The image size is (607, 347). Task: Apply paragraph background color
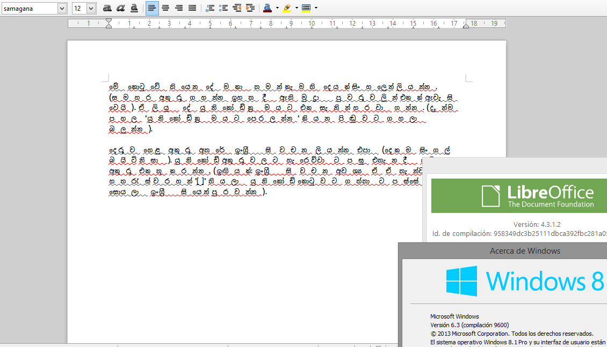[306, 8]
